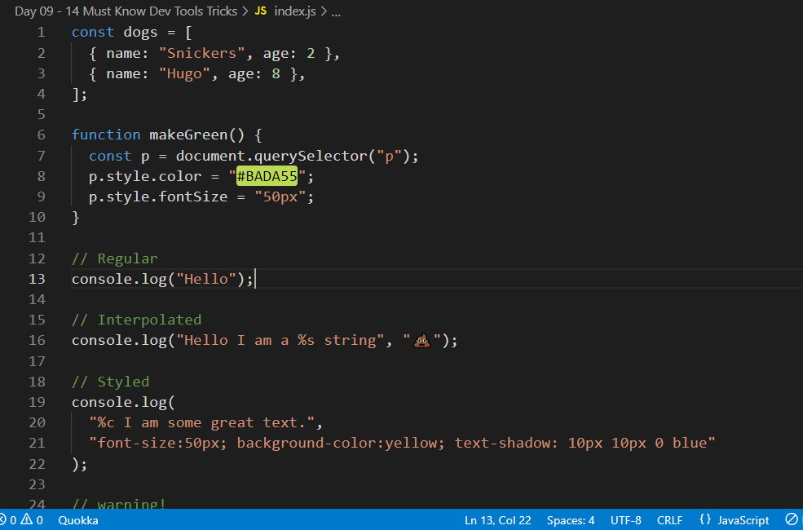Click the JS file icon in breadcrumb
The height and width of the screenshot is (530, 803).
coord(260,11)
